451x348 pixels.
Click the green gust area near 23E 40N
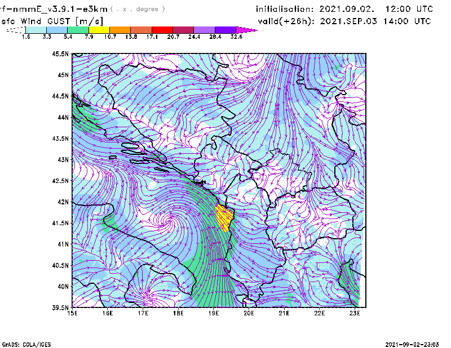tap(349, 283)
